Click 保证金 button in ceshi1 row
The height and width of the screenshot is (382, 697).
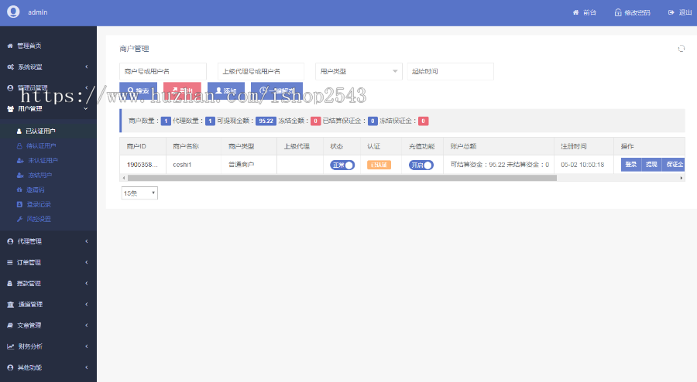click(x=674, y=165)
